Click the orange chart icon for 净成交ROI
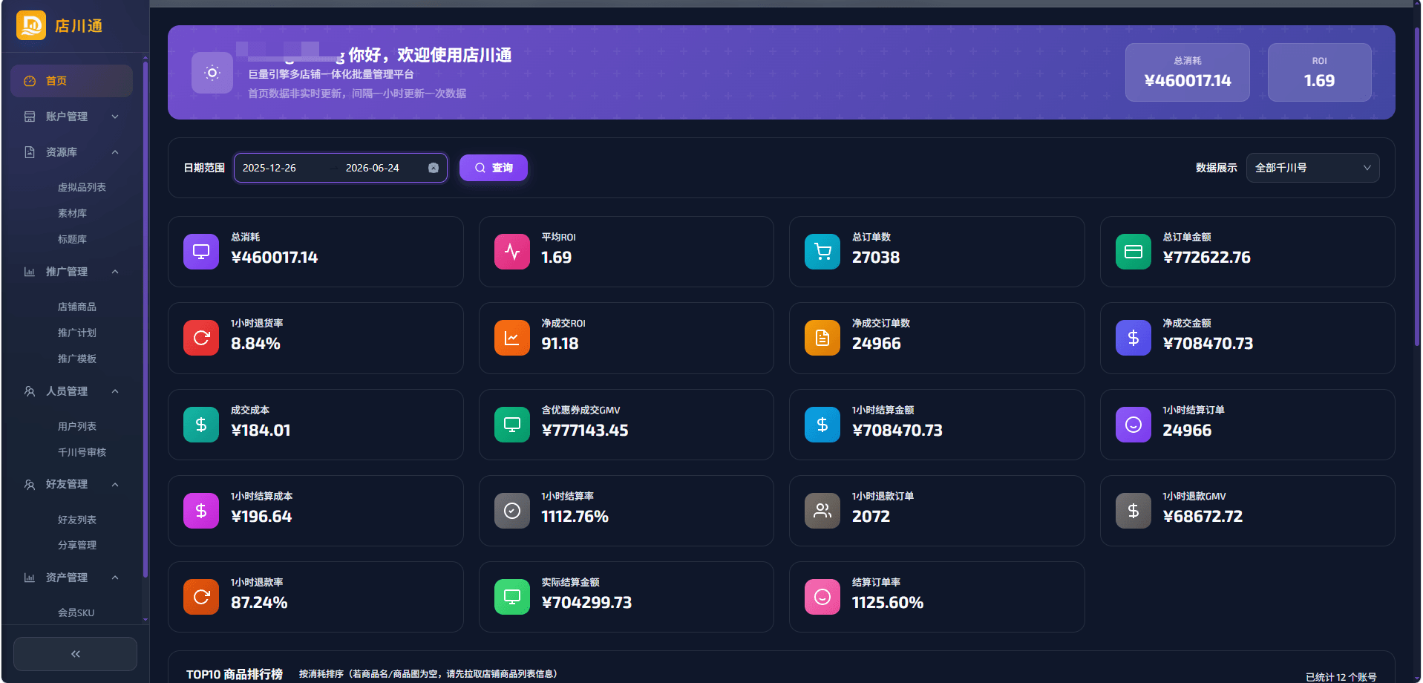The width and height of the screenshot is (1423, 683). tap(512, 338)
